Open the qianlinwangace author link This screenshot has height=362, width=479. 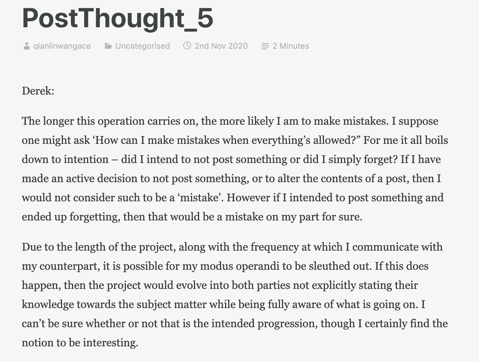(x=62, y=46)
